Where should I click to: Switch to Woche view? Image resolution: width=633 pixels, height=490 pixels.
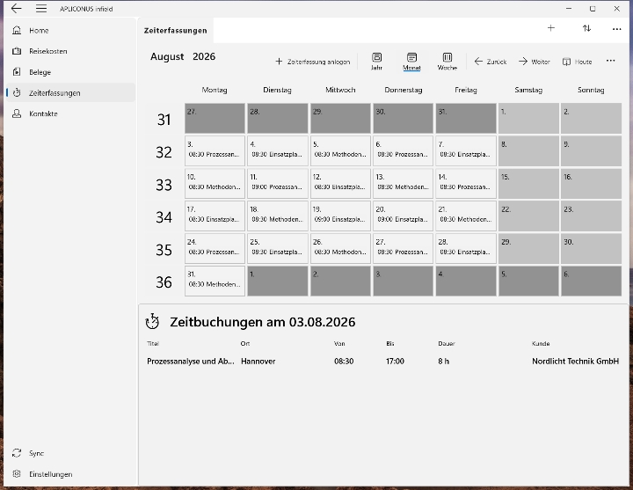click(447, 62)
